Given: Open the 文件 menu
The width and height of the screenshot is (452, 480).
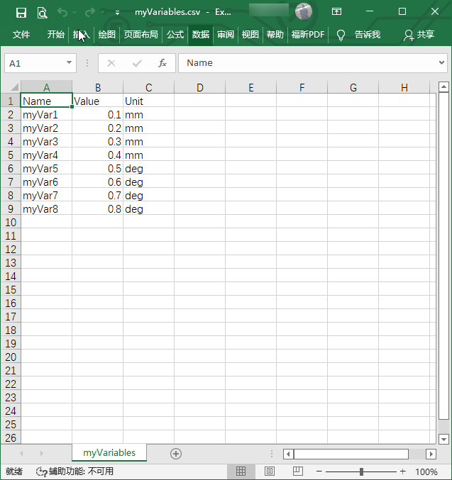Looking at the screenshot, I should [21, 34].
